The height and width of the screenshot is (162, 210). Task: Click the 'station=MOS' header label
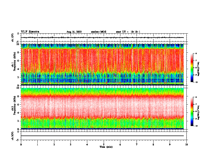(x=99, y=32)
